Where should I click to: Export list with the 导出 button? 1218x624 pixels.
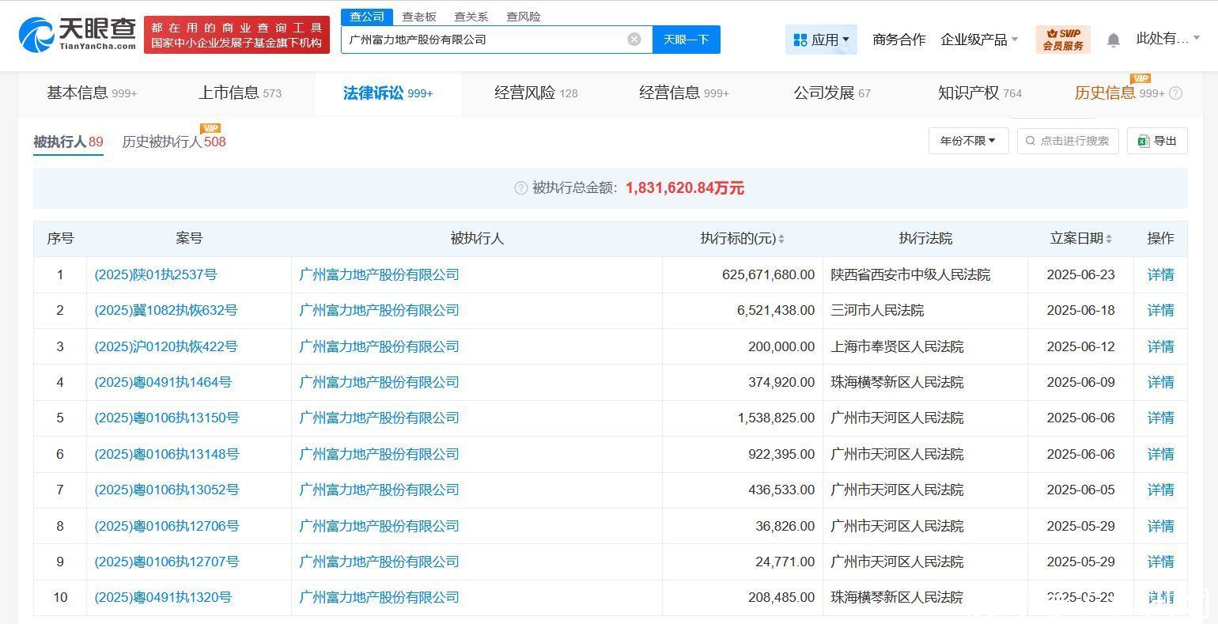point(1157,141)
